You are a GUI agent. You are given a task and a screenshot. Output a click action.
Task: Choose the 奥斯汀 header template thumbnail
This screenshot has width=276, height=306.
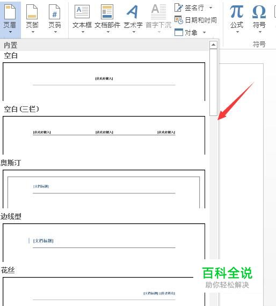104,189
